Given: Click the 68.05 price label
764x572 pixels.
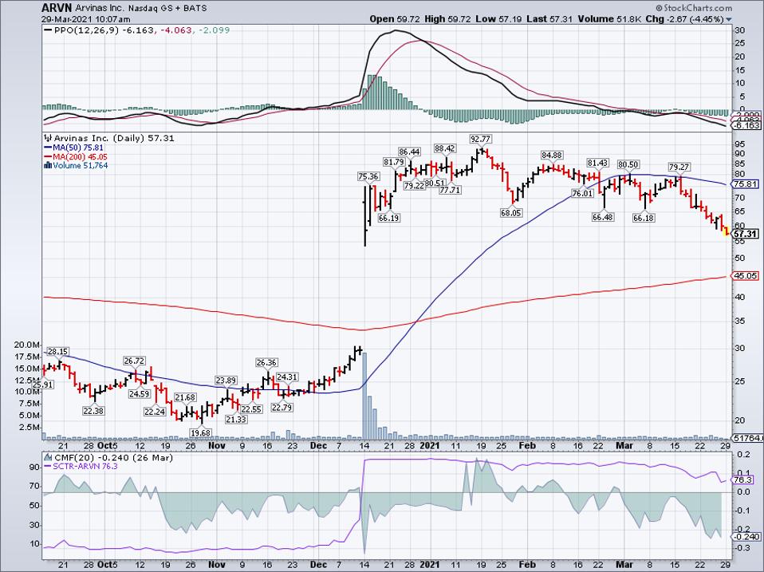Looking at the screenshot, I should 510,212.
